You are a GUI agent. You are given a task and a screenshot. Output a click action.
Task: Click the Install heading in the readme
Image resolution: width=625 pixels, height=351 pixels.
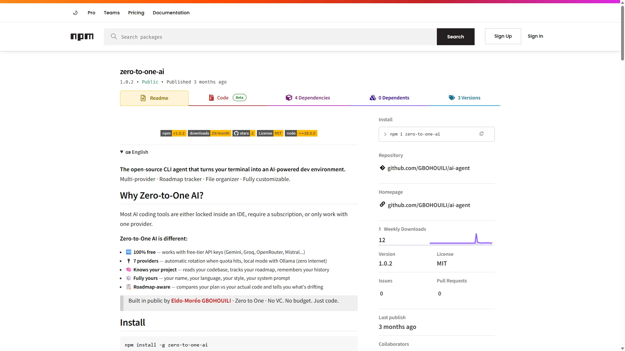pyautogui.click(x=132, y=322)
